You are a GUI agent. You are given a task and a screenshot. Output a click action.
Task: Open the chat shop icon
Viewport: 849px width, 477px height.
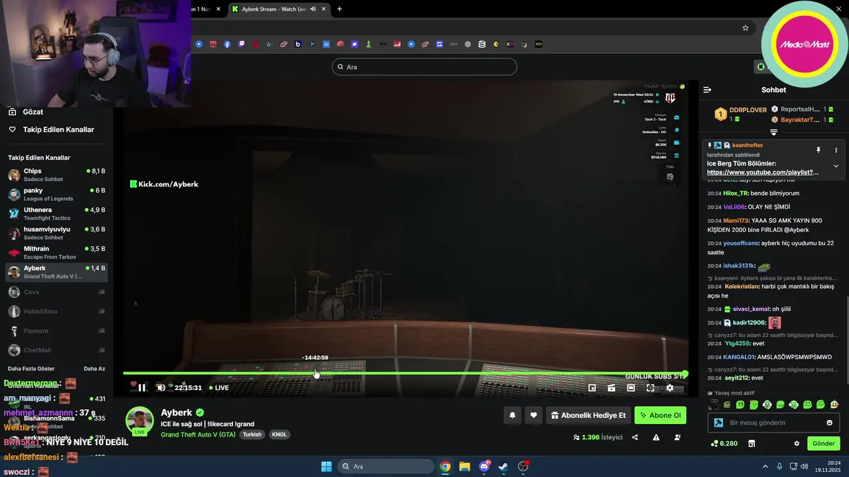pos(751,443)
